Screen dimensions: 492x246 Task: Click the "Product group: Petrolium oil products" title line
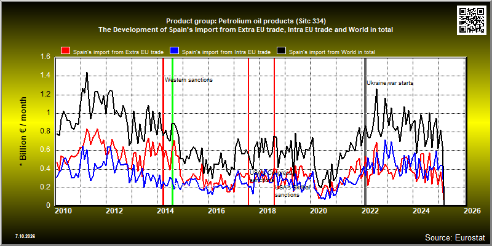click(246, 22)
